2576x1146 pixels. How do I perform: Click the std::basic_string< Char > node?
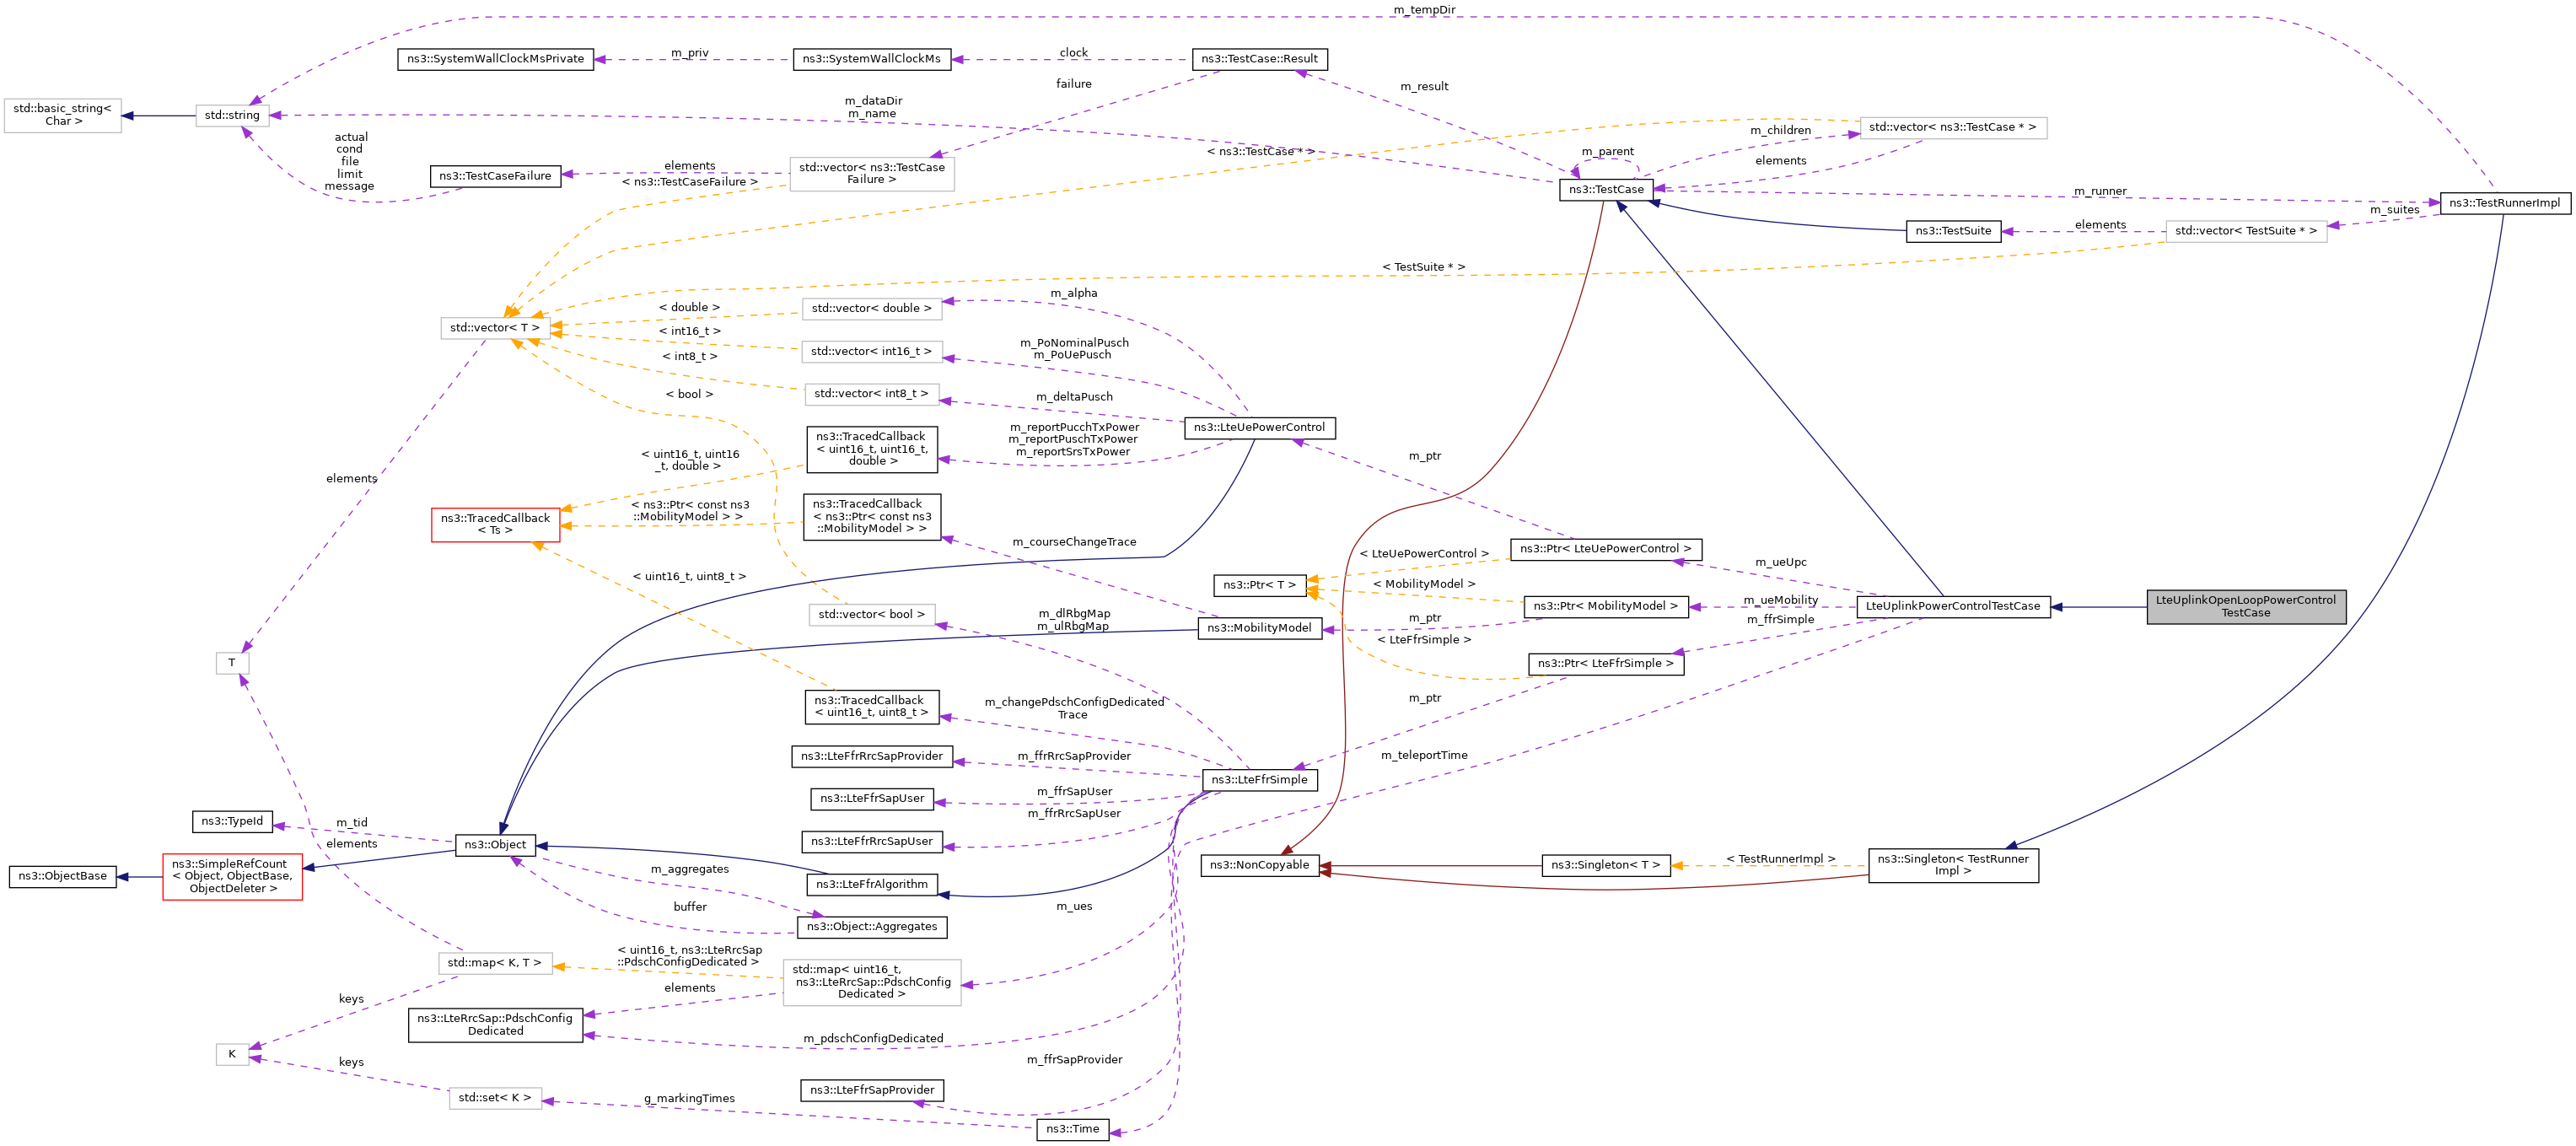[x=63, y=115]
